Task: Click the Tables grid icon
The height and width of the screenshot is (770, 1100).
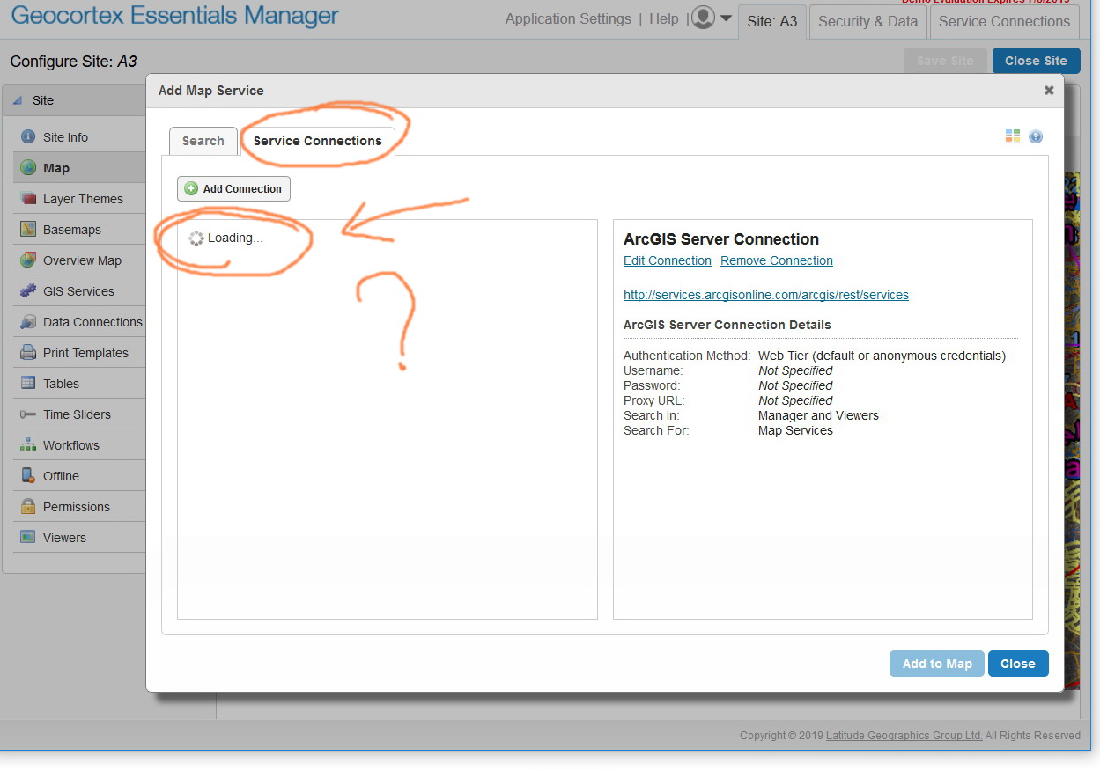Action: click(28, 384)
